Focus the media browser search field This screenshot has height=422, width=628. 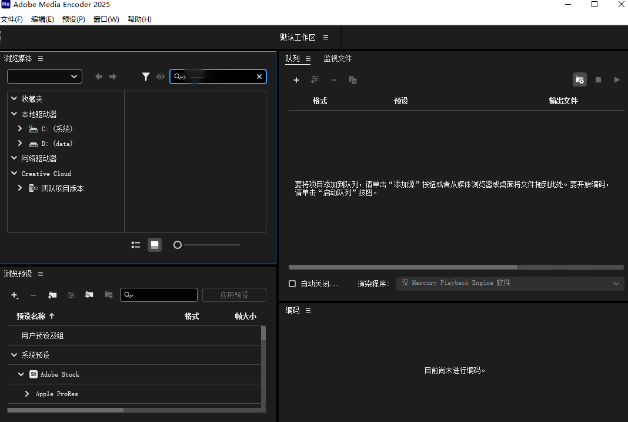pos(218,77)
